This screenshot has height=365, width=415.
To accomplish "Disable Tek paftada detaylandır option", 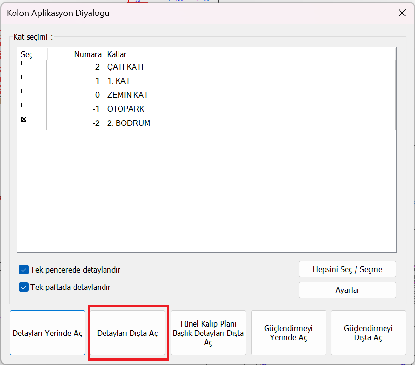I will 24,287.
